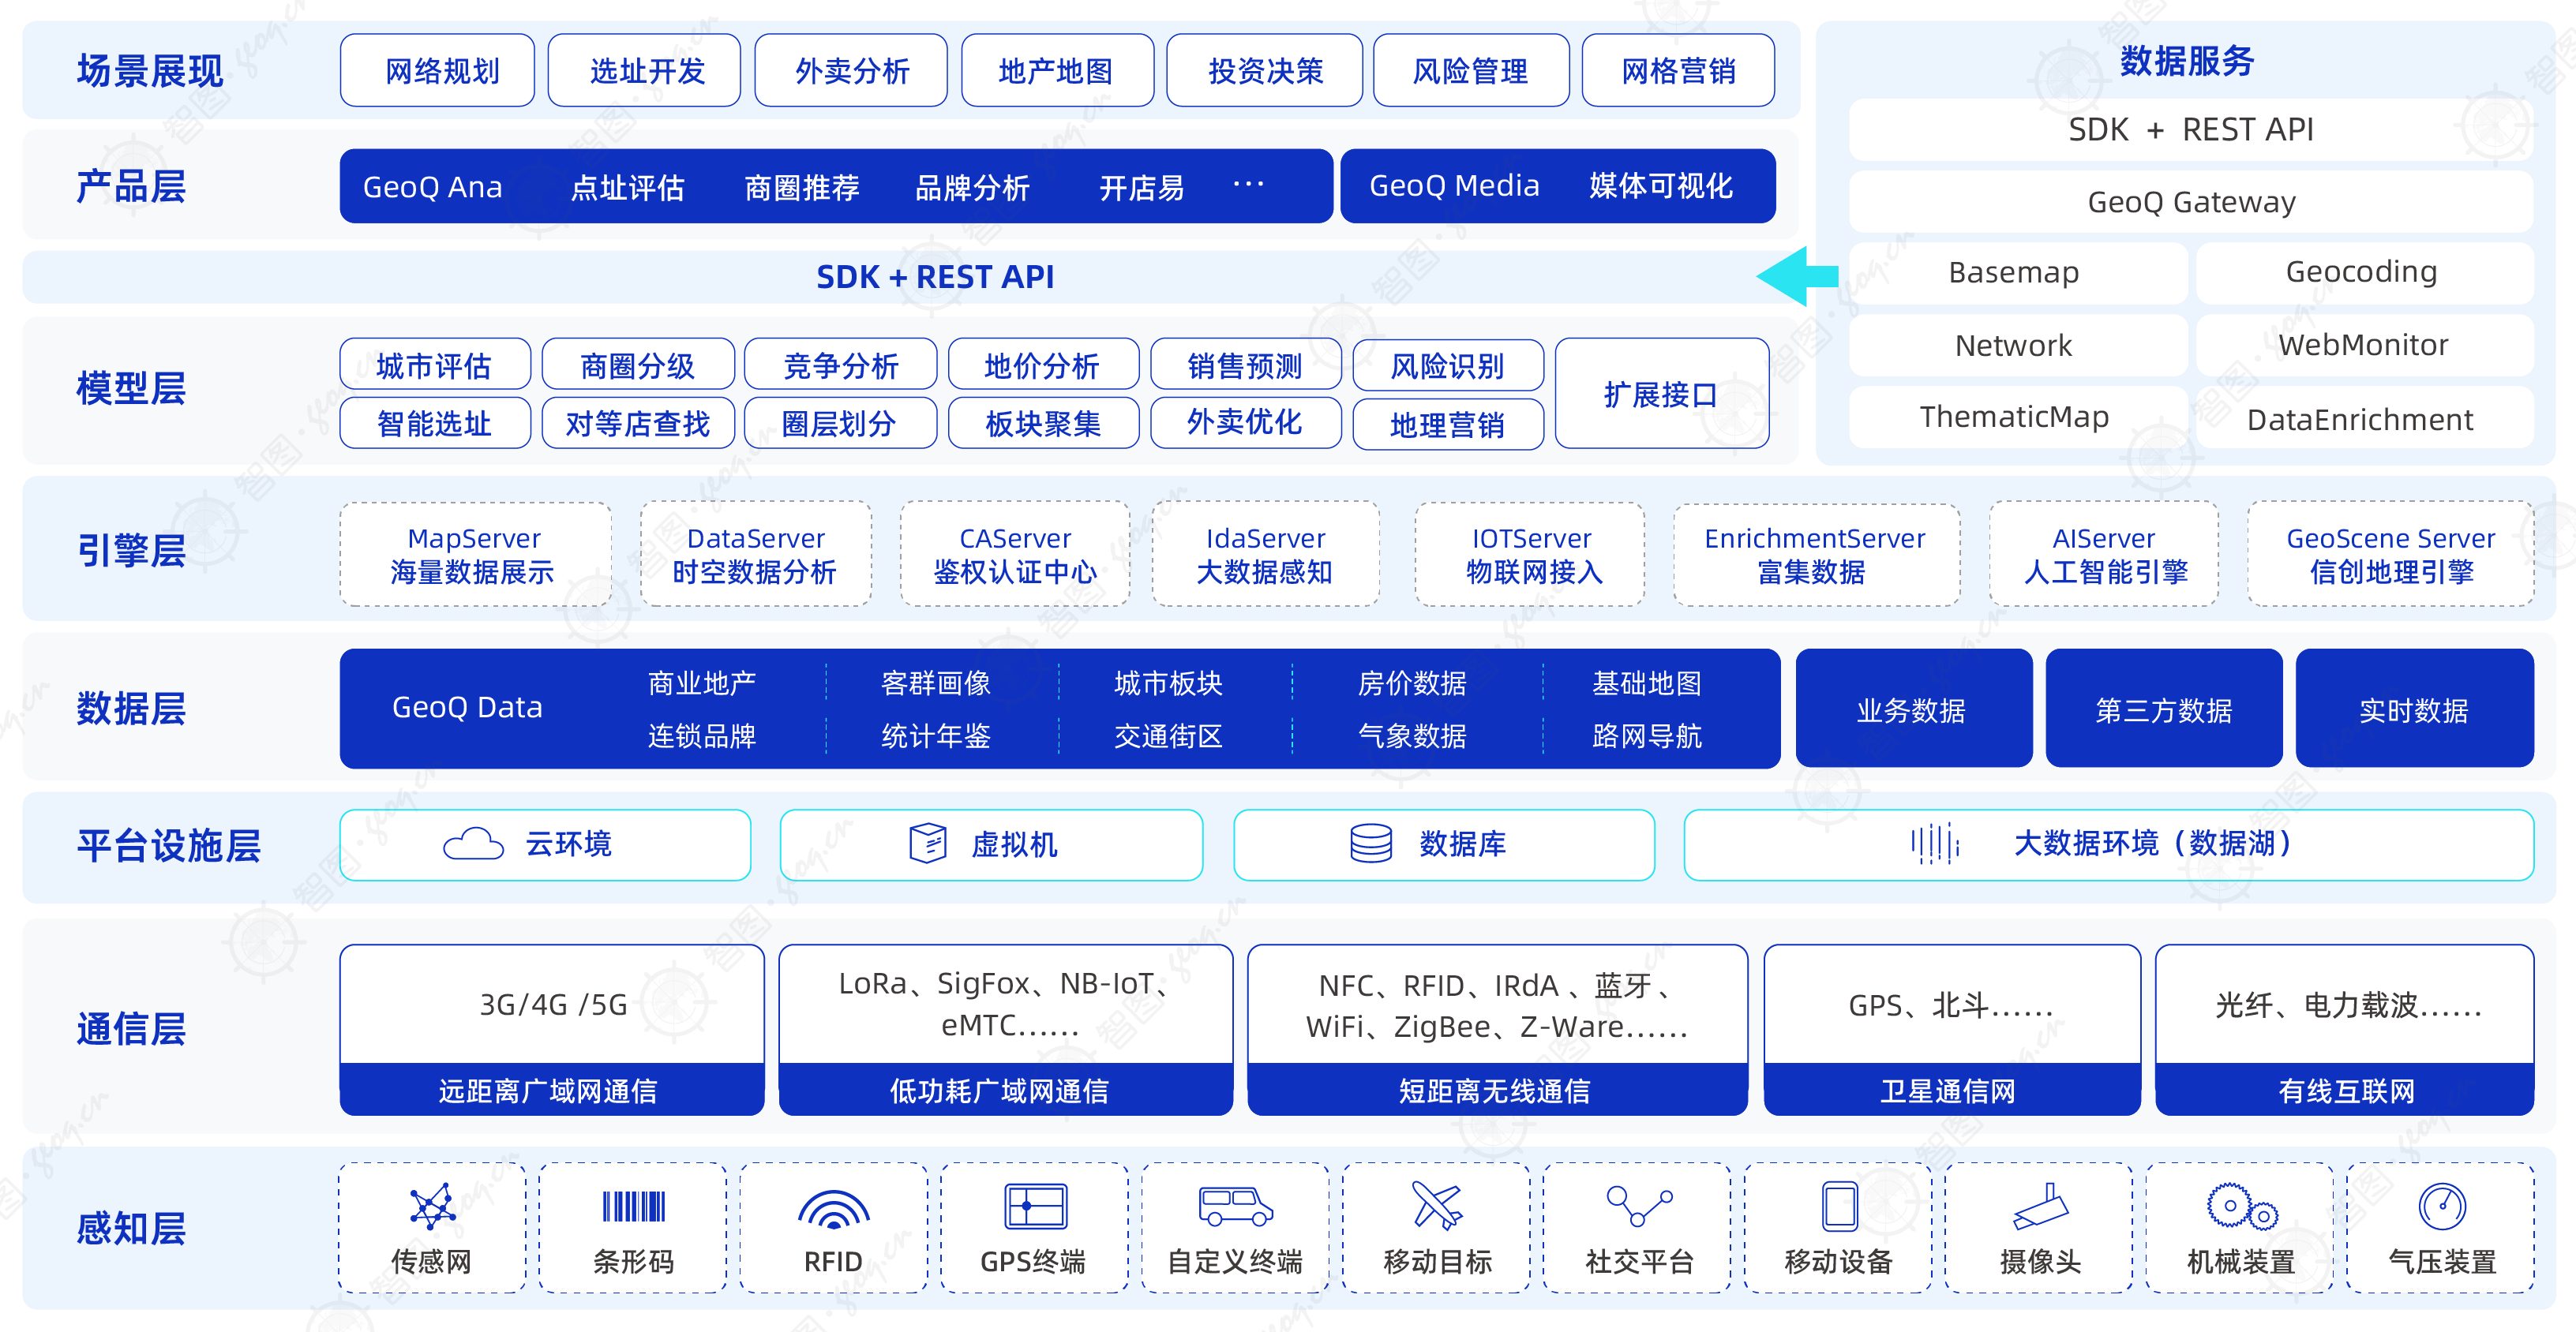Select the 地产地图 scenario box
Screen dimensions: 2576x1332
click(1057, 70)
